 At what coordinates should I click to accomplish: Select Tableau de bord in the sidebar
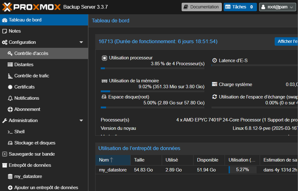pyautogui.click(x=44, y=20)
